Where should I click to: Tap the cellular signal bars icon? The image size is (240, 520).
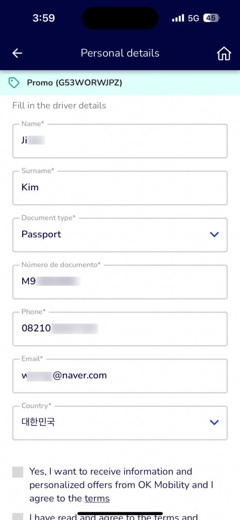[178, 18]
